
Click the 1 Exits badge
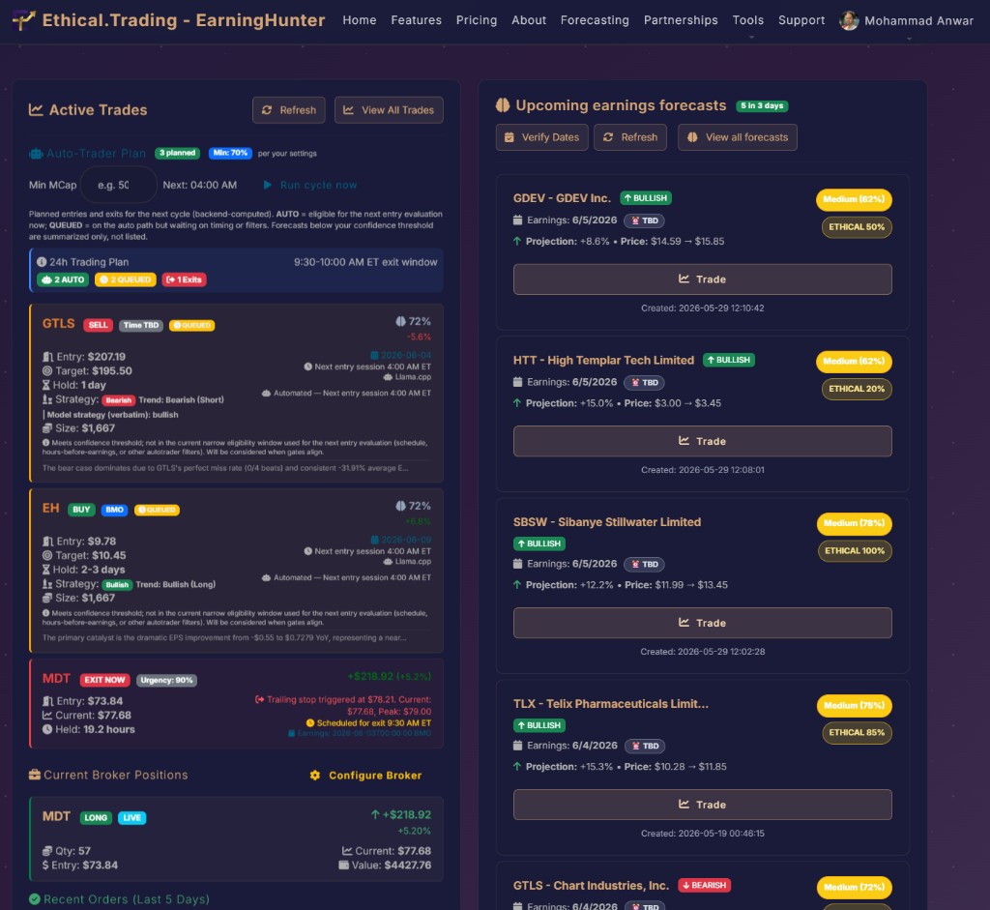pos(185,279)
